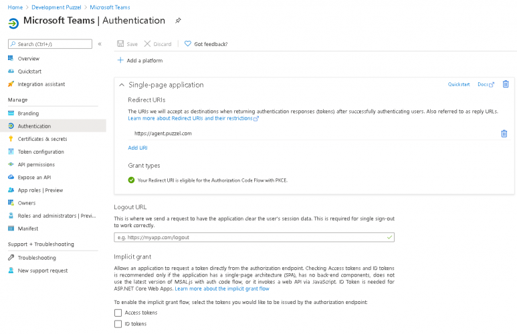Click the Integration assistant rocket icon
Viewport: 517px width, 334px height.
(11, 84)
